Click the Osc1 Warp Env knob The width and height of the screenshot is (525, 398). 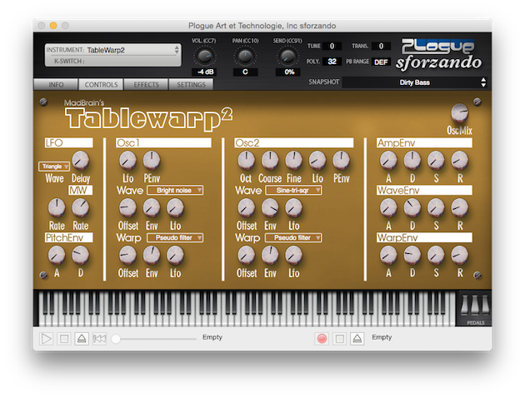tap(152, 255)
